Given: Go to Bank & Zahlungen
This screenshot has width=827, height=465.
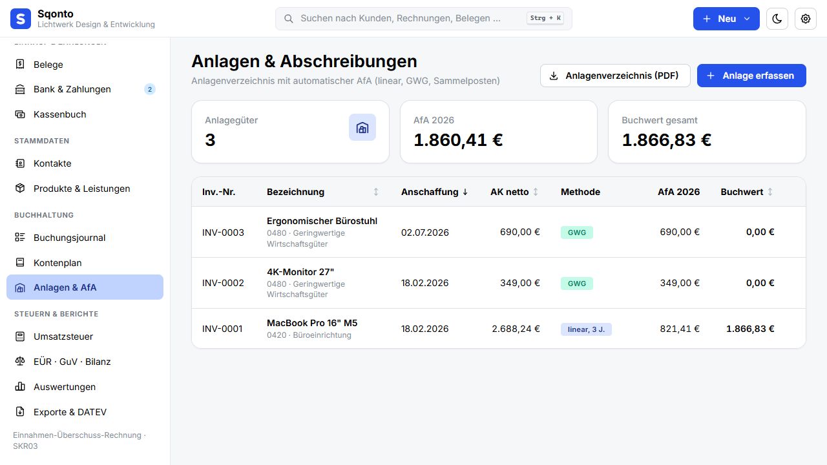Looking at the screenshot, I should point(85,89).
